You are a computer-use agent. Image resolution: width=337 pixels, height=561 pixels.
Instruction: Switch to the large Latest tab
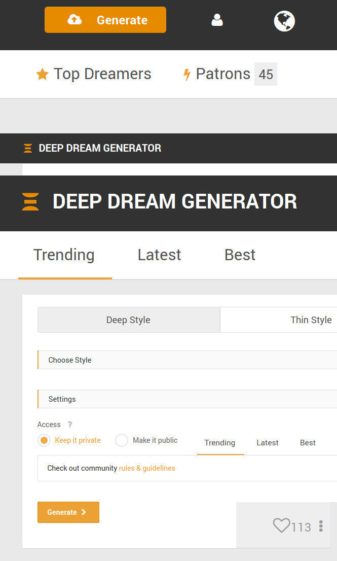click(x=160, y=255)
